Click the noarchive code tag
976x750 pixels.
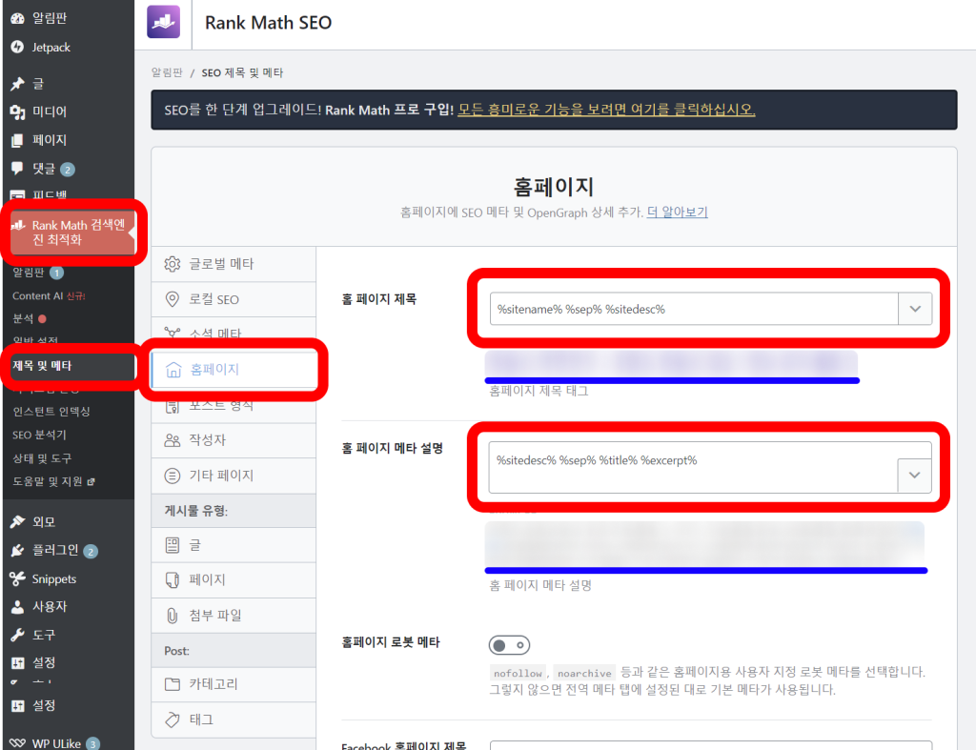pos(584,673)
